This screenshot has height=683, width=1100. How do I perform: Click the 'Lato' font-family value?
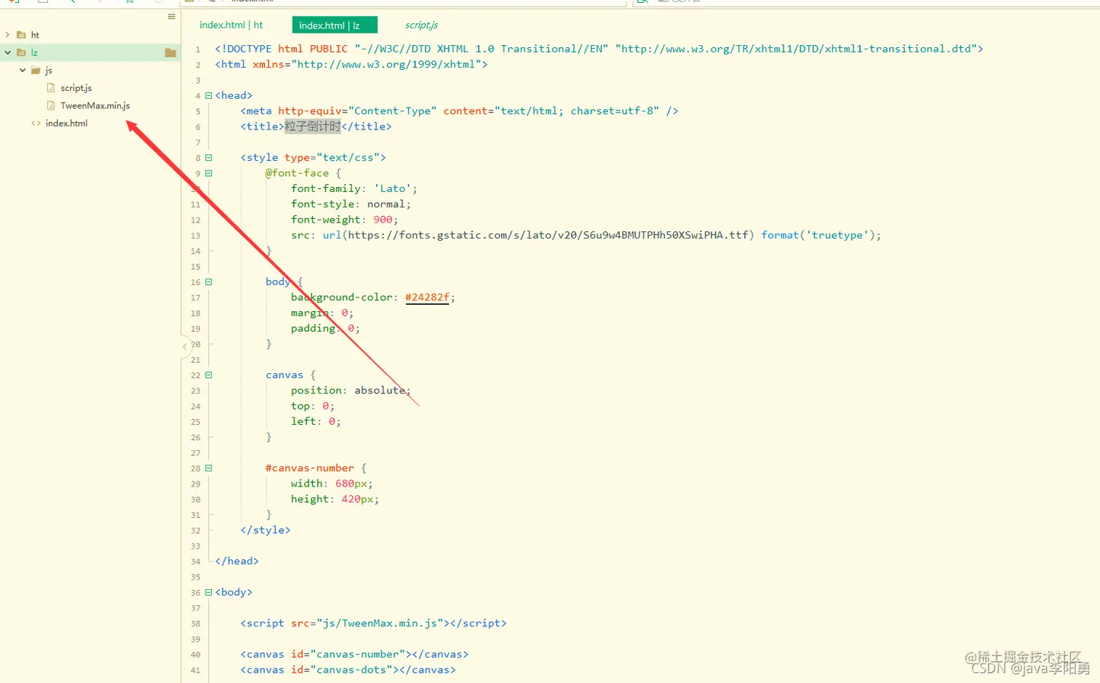393,188
